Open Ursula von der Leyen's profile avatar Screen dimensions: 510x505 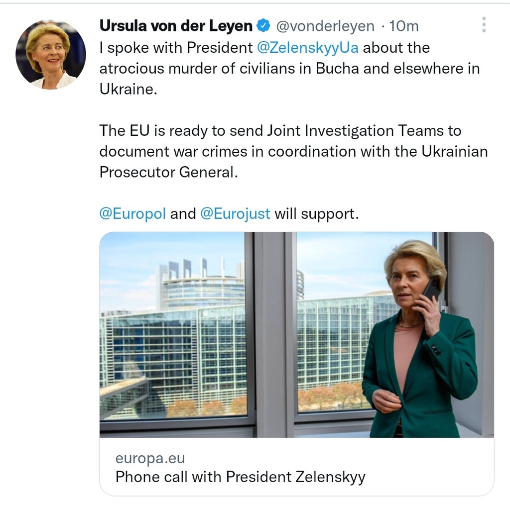click(51, 55)
